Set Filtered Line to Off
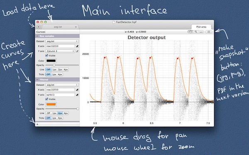The image size is (249, 155). tap(49, 113)
